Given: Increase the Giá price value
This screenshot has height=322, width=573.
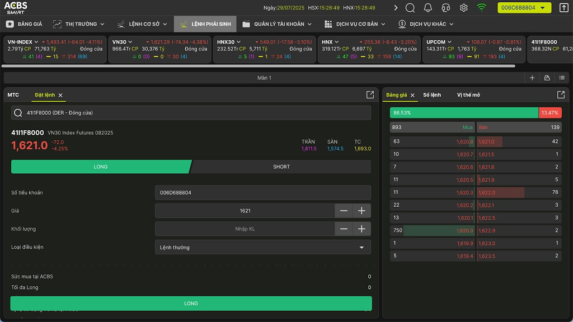Looking at the screenshot, I should (361, 211).
